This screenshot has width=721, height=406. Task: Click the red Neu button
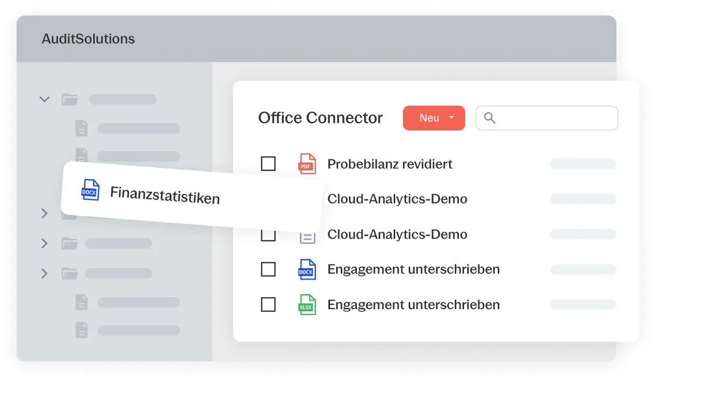434,118
